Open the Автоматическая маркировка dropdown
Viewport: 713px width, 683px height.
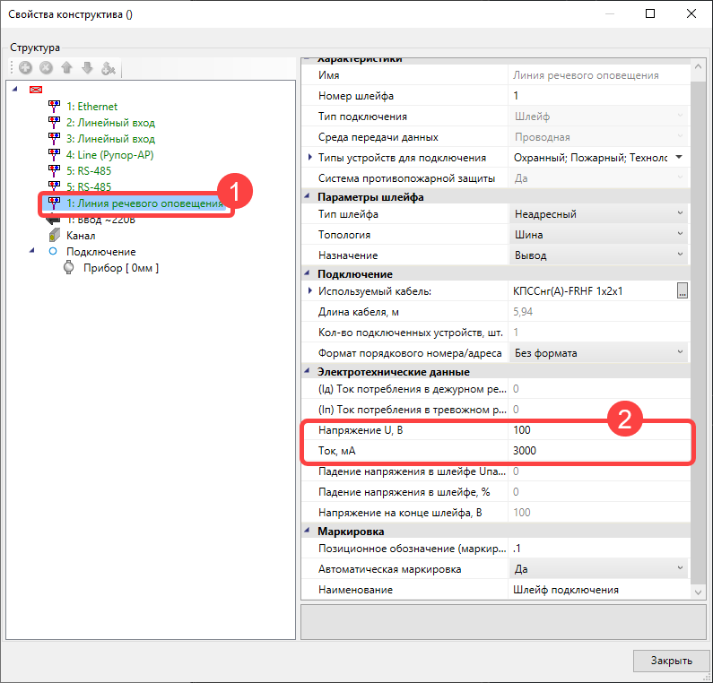[x=680, y=569]
